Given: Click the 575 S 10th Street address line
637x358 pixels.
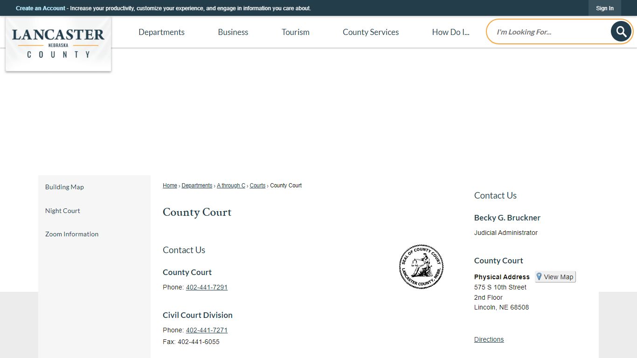Looking at the screenshot, I should pos(500,287).
